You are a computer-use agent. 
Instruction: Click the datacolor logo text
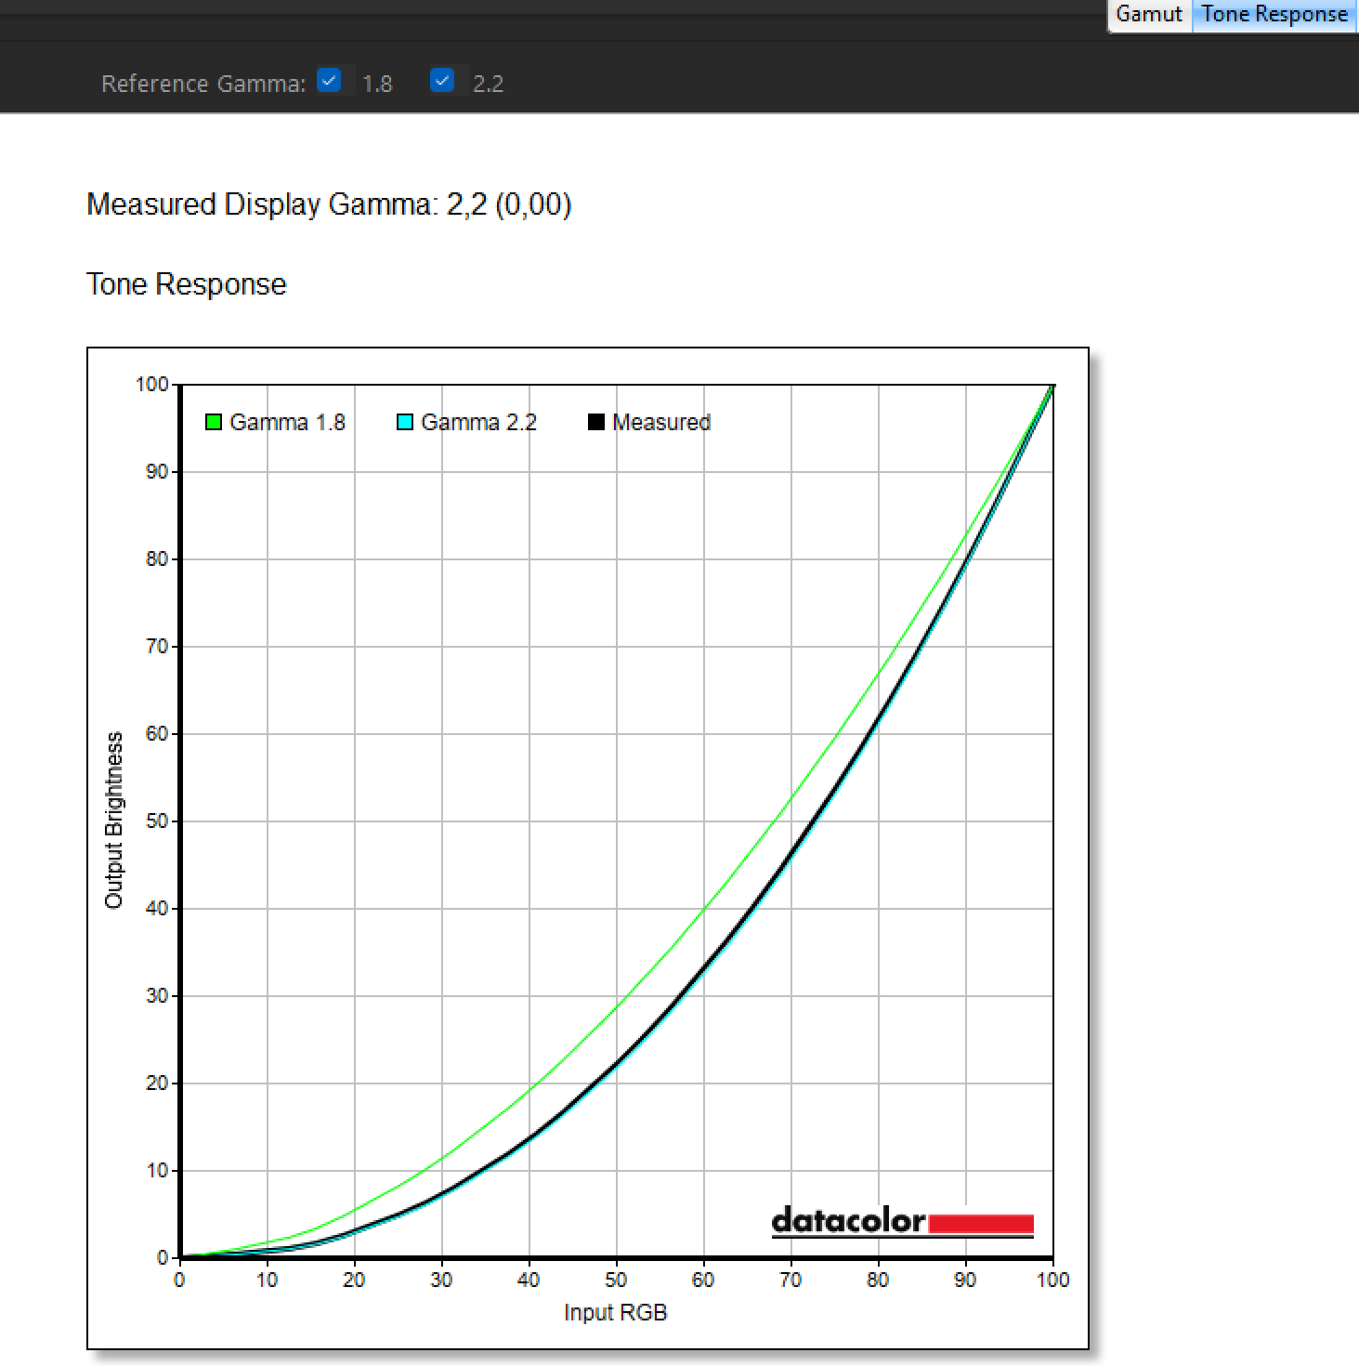[848, 1220]
